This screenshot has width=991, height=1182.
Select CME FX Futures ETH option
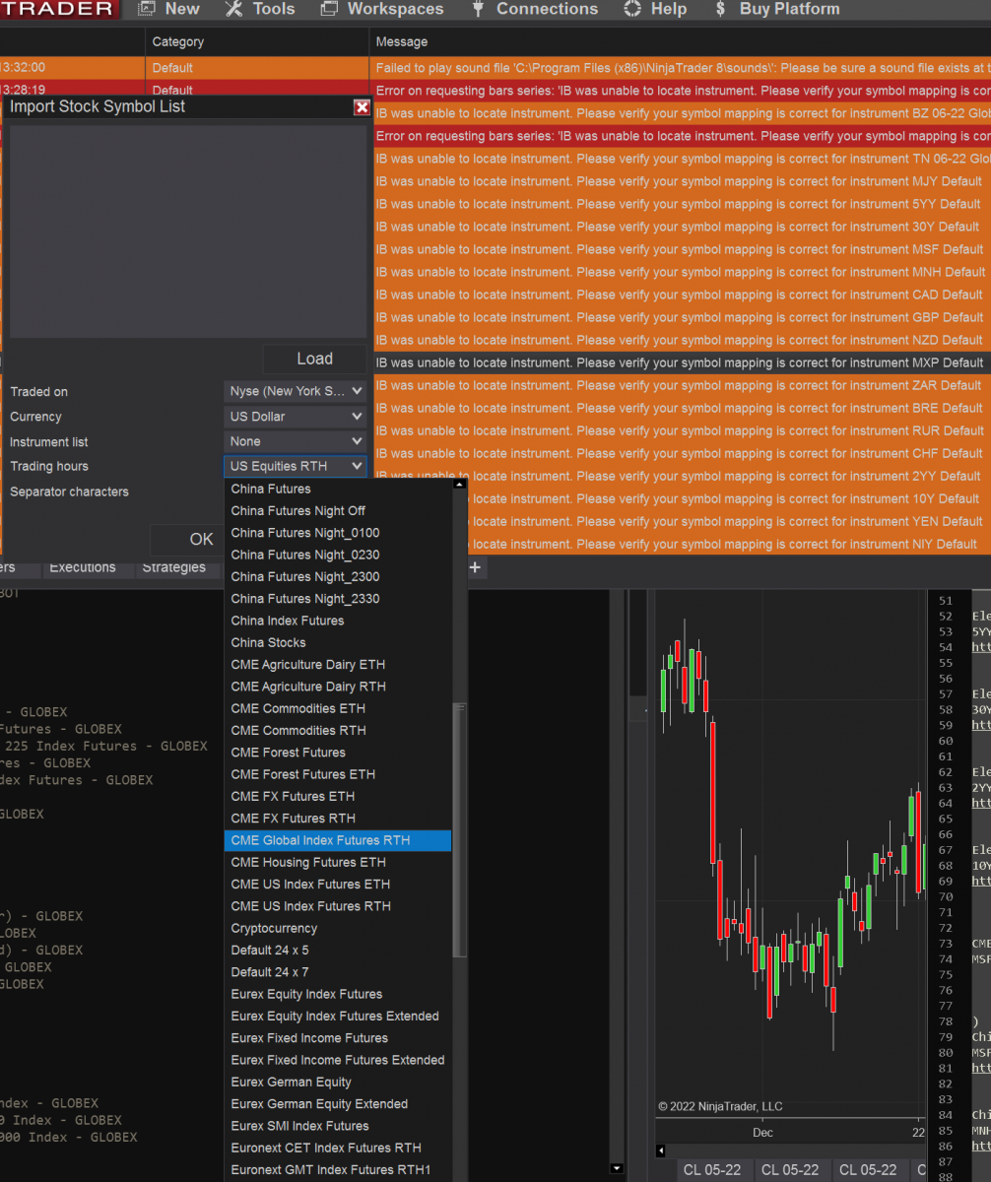[x=338, y=796]
